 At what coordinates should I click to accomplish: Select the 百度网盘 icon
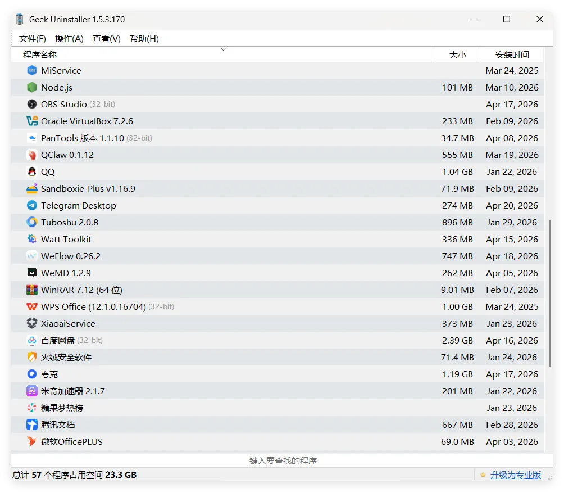click(x=32, y=341)
